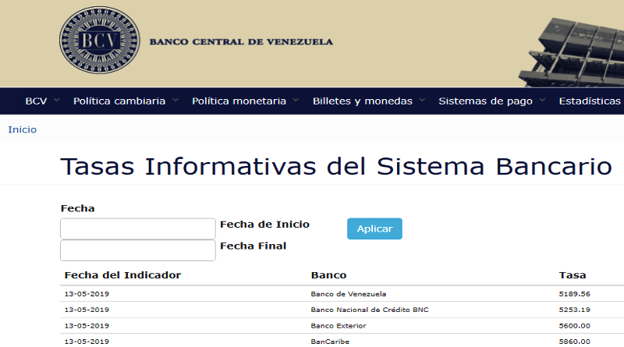
Task: Select rate value 5189.56
Action: [574, 294]
